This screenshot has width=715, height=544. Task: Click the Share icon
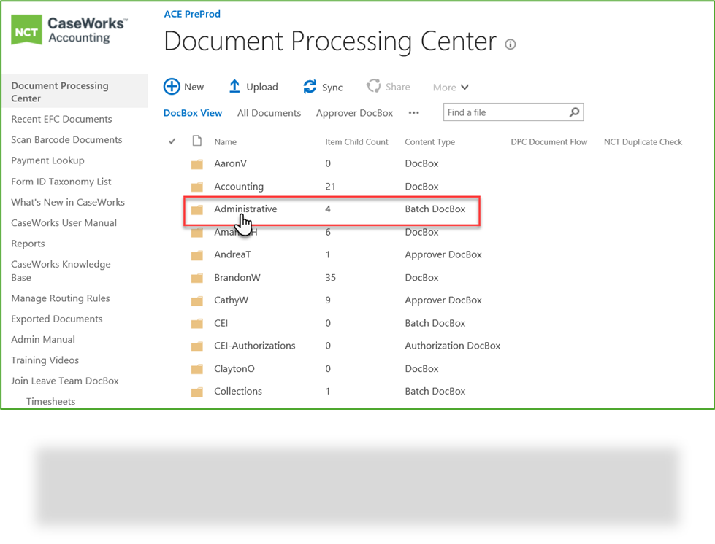[x=373, y=86]
